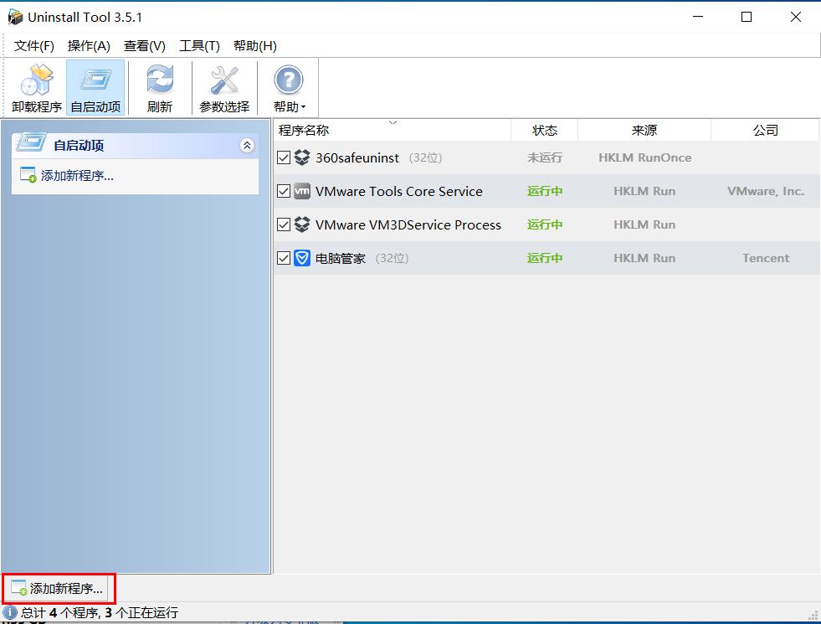This screenshot has width=821, height=624.
Task: Click the window resize grip corner
Action: click(x=813, y=616)
